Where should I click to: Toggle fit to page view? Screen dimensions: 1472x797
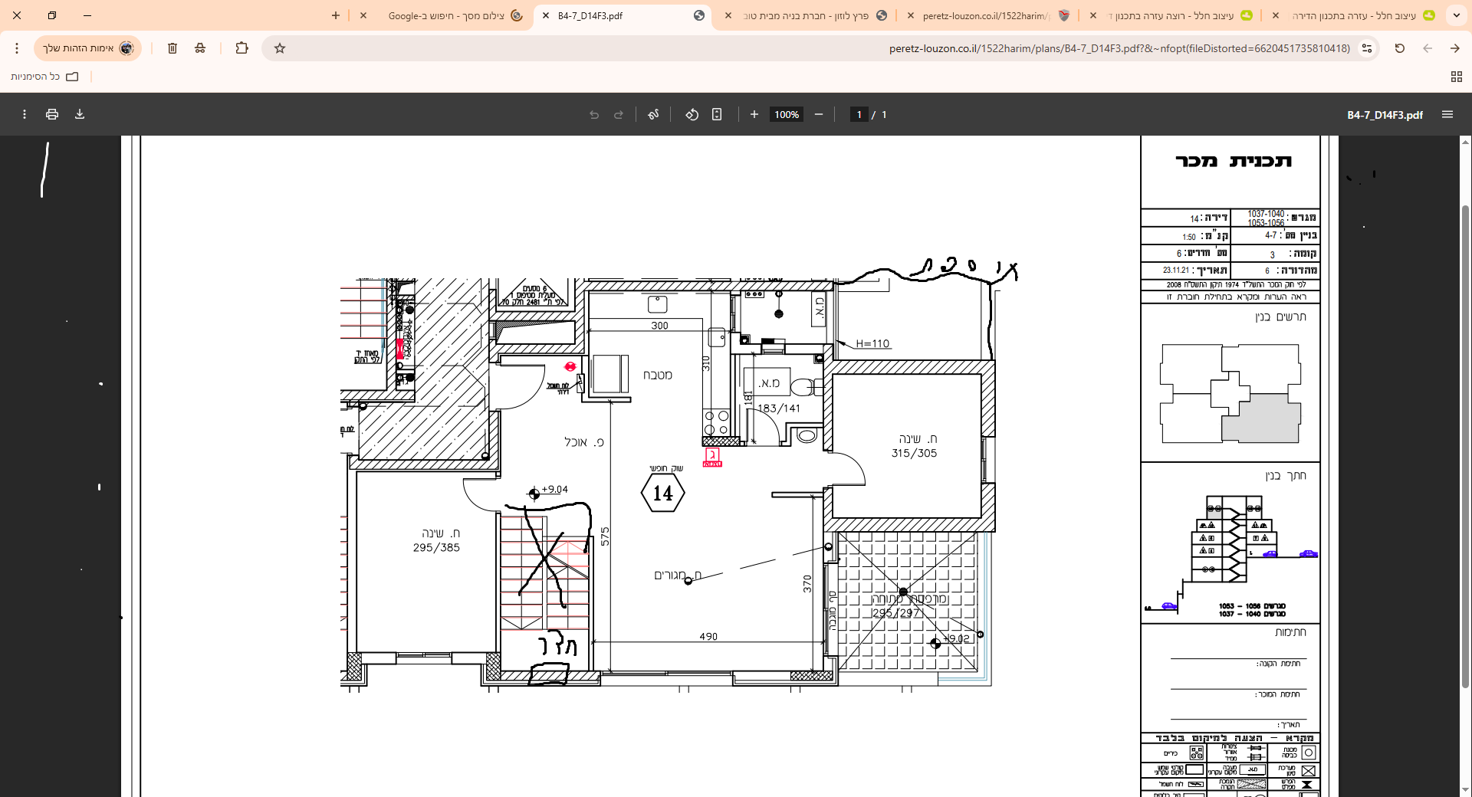pos(717,114)
